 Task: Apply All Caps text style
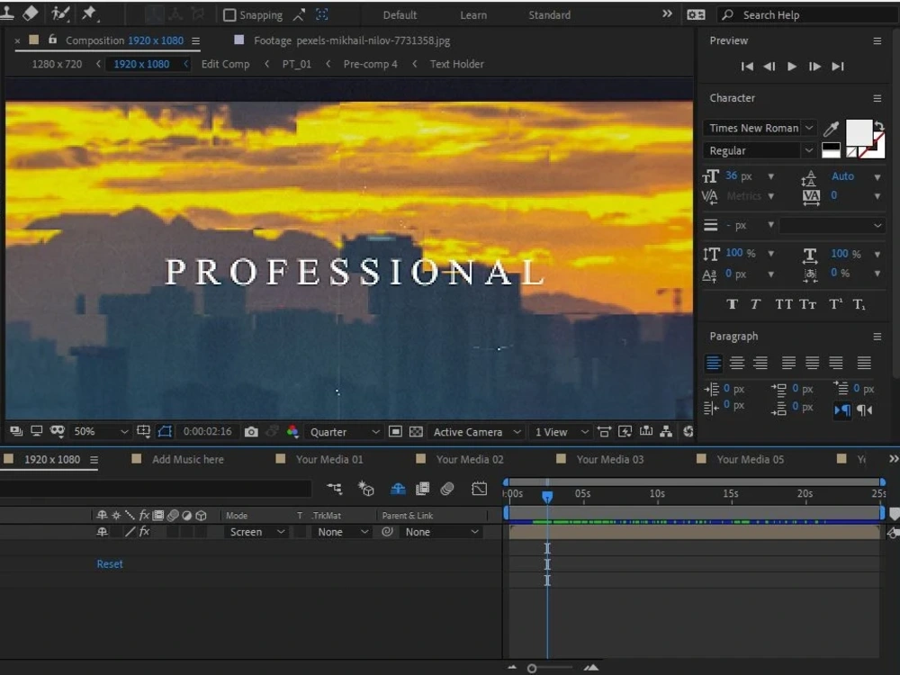point(784,304)
